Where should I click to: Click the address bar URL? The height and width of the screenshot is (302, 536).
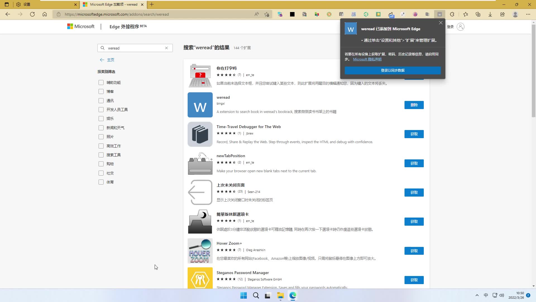coord(117,14)
